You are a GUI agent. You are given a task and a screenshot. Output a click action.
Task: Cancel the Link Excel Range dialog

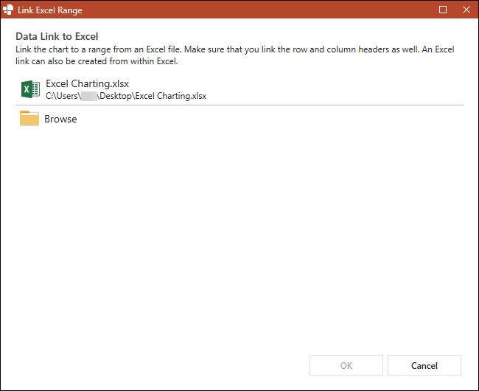pyautogui.click(x=424, y=365)
